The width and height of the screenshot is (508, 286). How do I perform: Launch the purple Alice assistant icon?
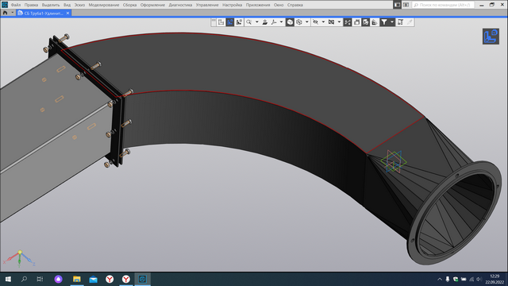58,279
